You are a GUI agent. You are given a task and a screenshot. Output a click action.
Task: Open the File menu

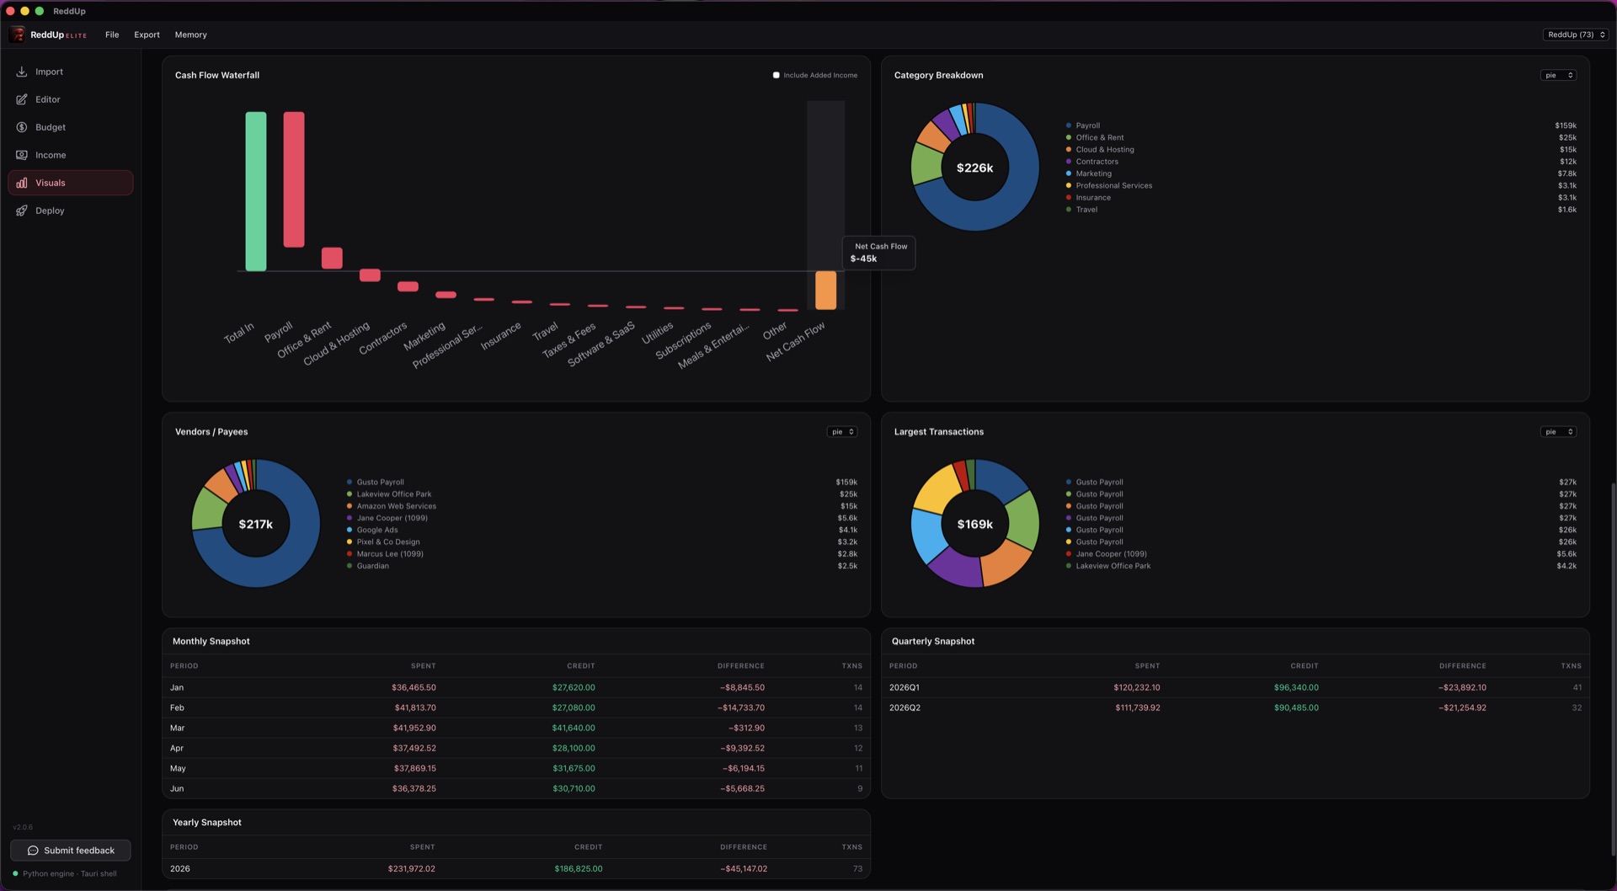click(112, 35)
